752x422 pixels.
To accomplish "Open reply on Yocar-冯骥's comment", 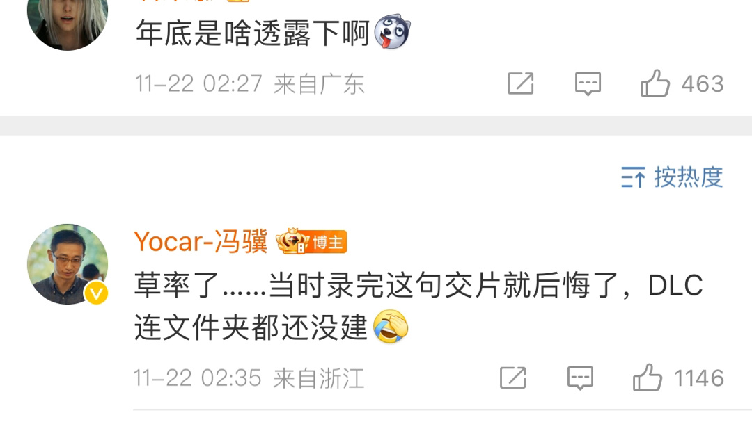I will coord(580,378).
